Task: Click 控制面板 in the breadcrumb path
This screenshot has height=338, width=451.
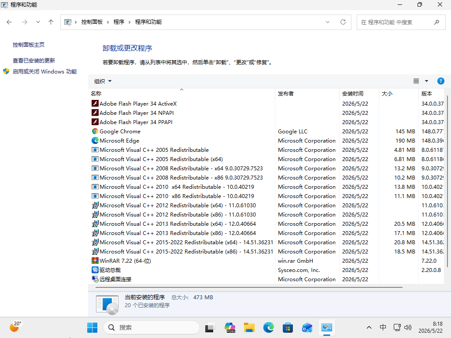Action: [x=92, y=22]
